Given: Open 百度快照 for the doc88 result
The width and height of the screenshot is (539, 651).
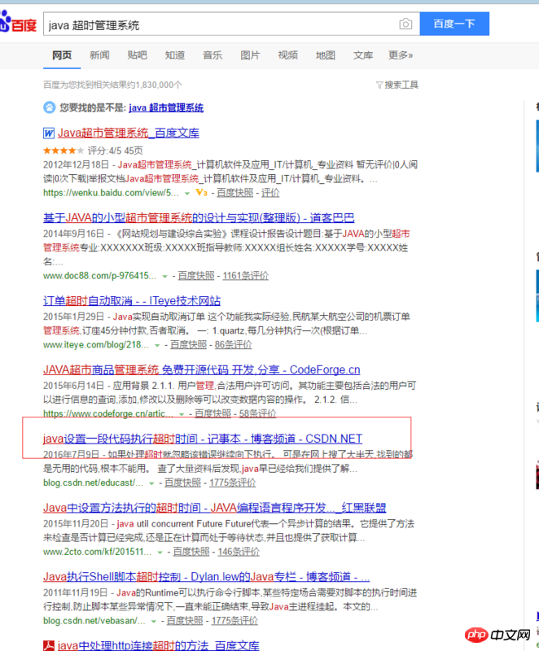Looking at the screenshot, I should click(196, 276).
